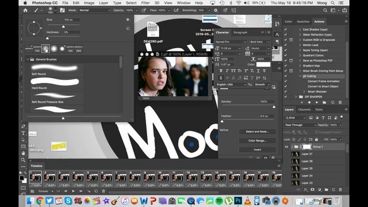The width and height of the screenshot is (368, 207).
Task: Switch to the Color tab
Action: (x=289, y=22)
